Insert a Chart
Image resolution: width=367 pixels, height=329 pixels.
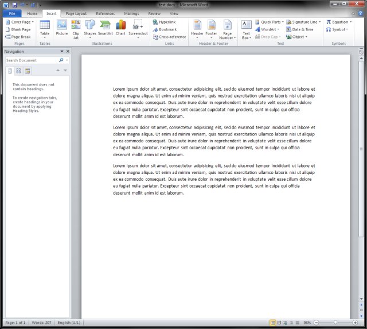120,28
